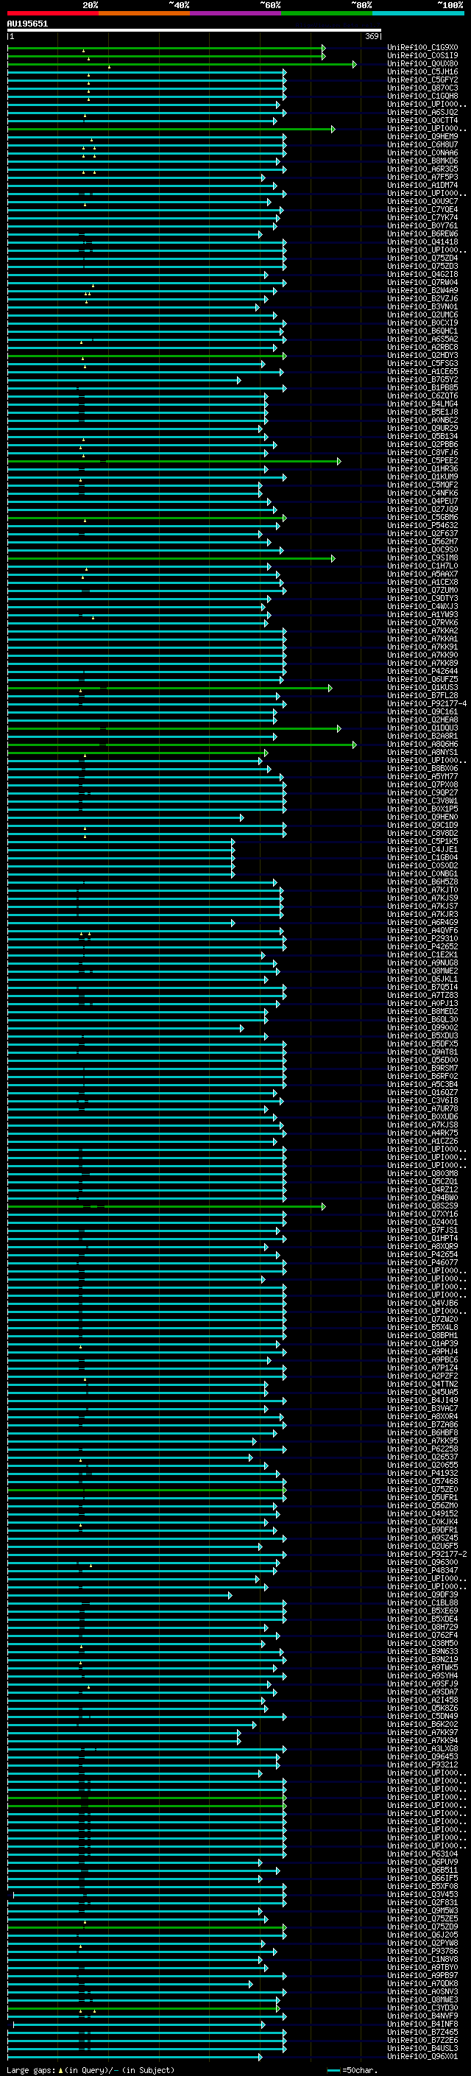This screenshot has height=2076, width=471.
Task: Open the UniRef100_Q0UX80 hit
Action: [422, 63]
